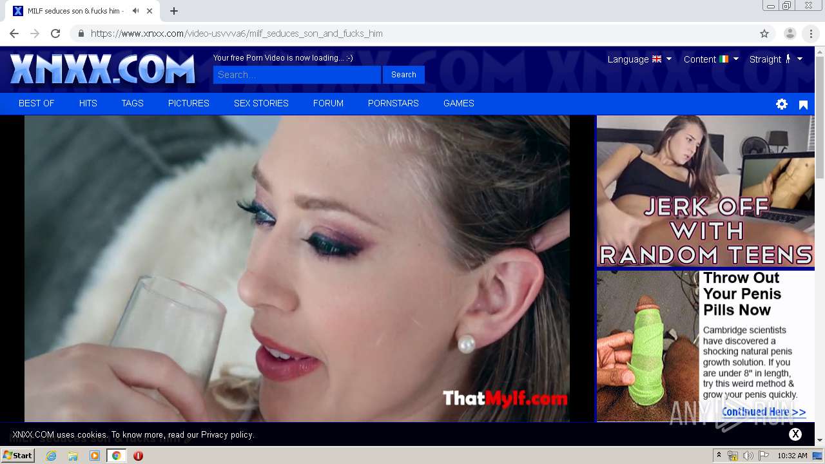The width and height of the screenshot is (825, 464).
Task: Click the site bookmark flag icon
Action: [x=803, y=104]
